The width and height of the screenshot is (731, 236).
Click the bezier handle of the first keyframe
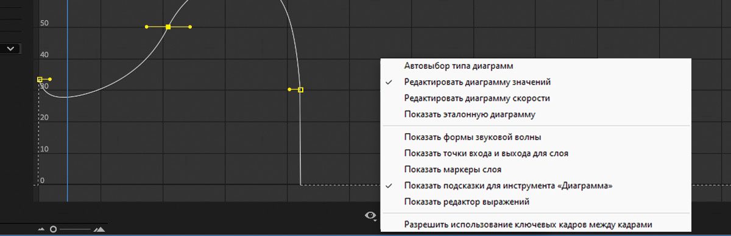(50, 79)
